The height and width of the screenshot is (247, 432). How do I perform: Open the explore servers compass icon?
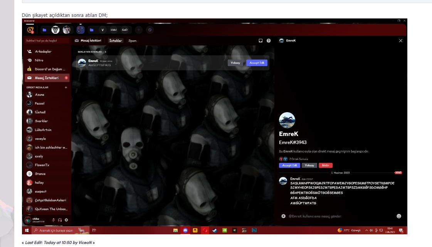(150, 30)
